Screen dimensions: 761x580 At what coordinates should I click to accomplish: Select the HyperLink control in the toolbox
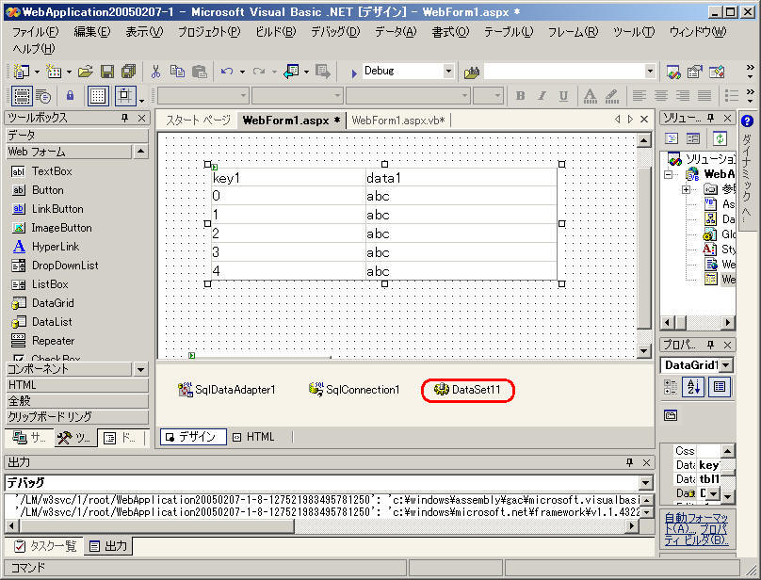[x=57, y=247]
